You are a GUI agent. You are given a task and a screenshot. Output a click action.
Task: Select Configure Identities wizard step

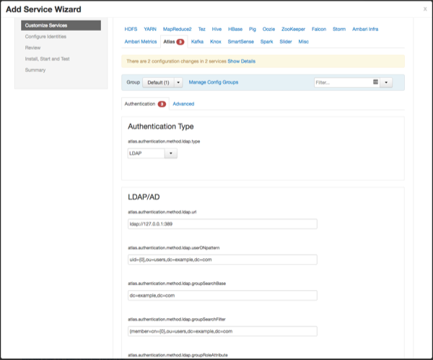pos(48,36)
